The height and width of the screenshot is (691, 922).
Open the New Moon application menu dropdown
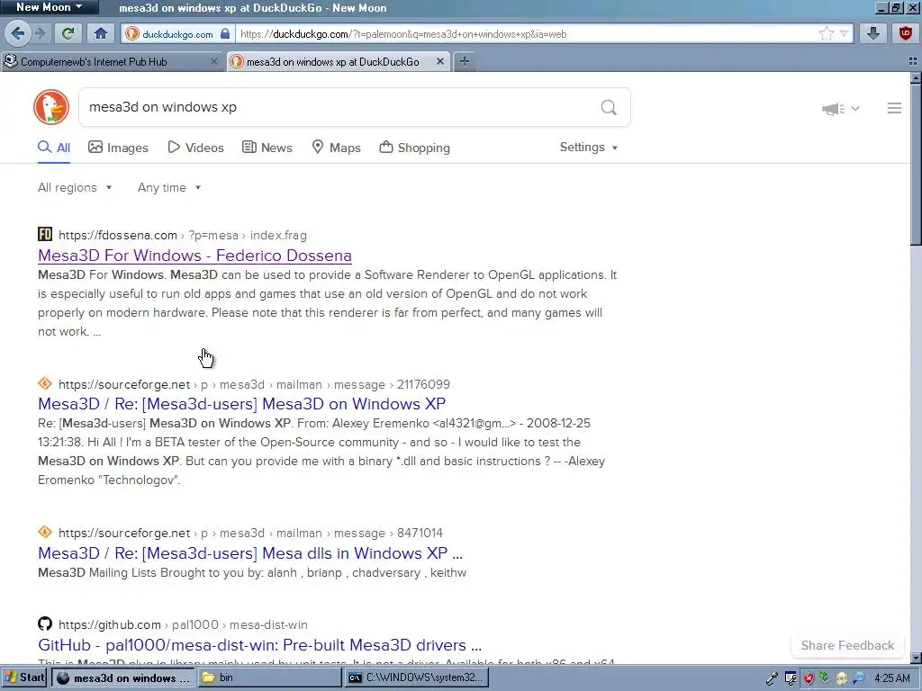click(x=50, y=7)
